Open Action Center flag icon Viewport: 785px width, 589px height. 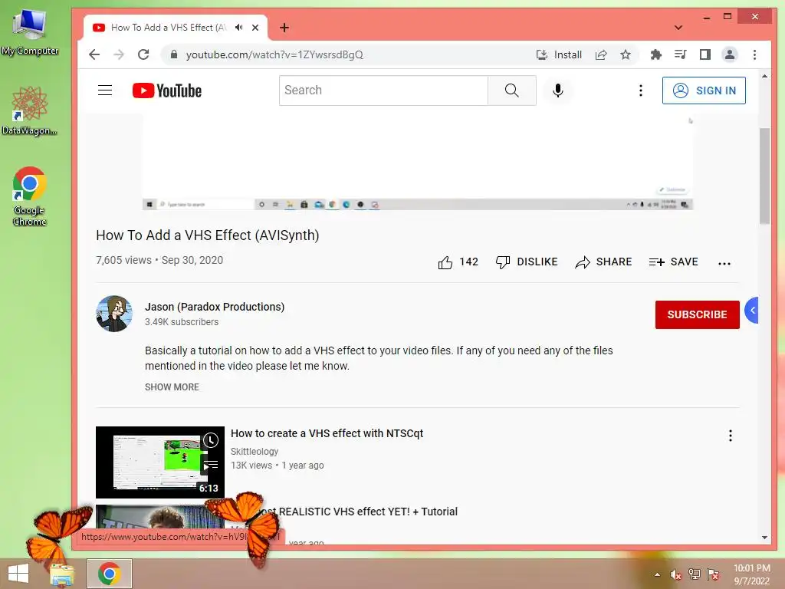tap(713, 574)
